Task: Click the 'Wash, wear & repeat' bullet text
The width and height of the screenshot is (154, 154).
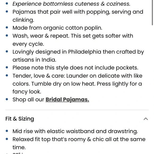Action: 73,40
